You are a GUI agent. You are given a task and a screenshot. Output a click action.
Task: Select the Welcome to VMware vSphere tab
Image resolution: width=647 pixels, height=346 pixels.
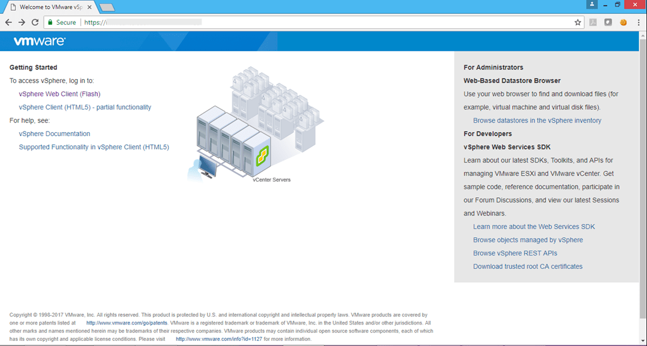49,7
